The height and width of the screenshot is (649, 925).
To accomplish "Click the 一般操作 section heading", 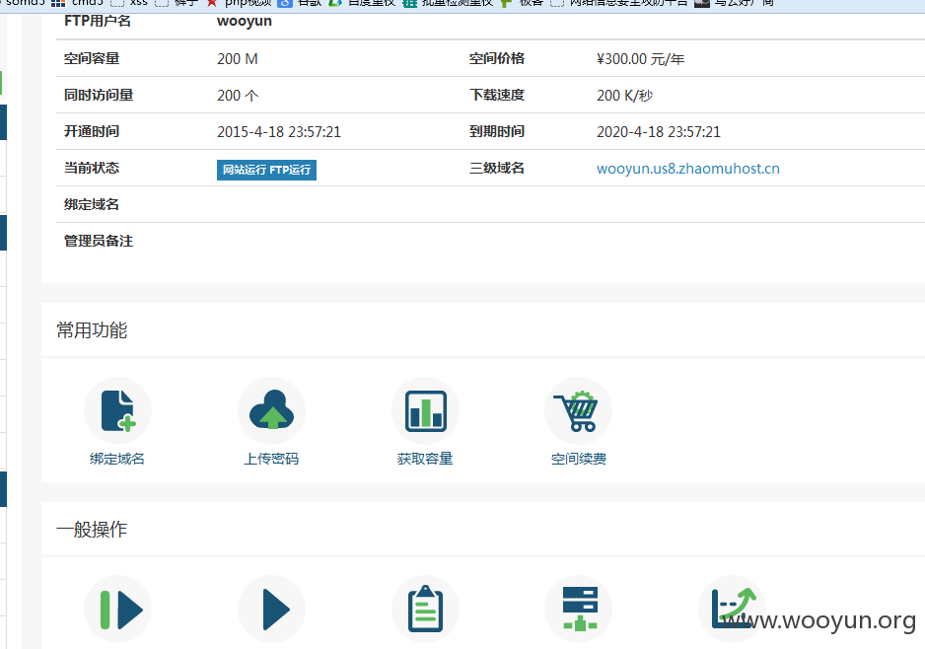I will point(92,530).
